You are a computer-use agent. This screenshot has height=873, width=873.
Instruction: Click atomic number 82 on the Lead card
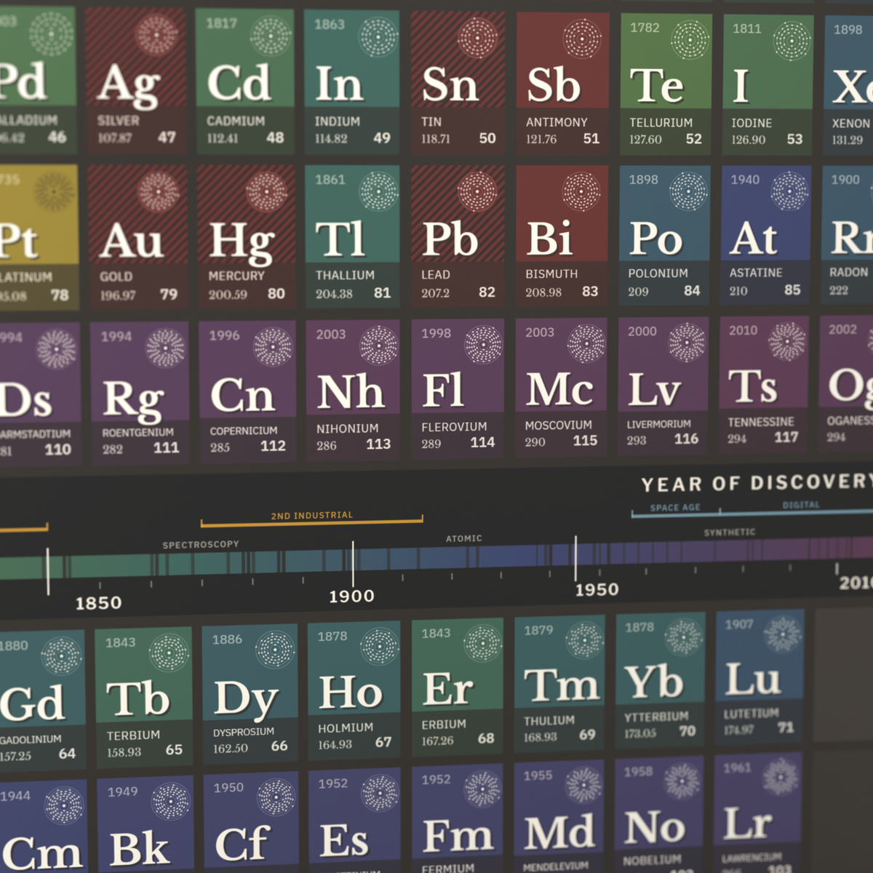(487, 292)
